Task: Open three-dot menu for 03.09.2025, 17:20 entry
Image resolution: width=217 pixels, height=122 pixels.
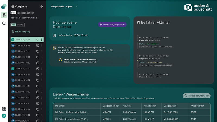Action: point(42,40)
